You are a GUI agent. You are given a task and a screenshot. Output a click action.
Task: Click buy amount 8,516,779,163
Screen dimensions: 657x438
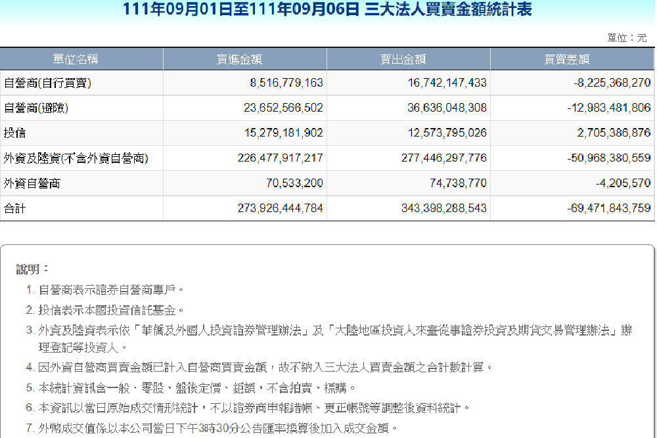286,83
